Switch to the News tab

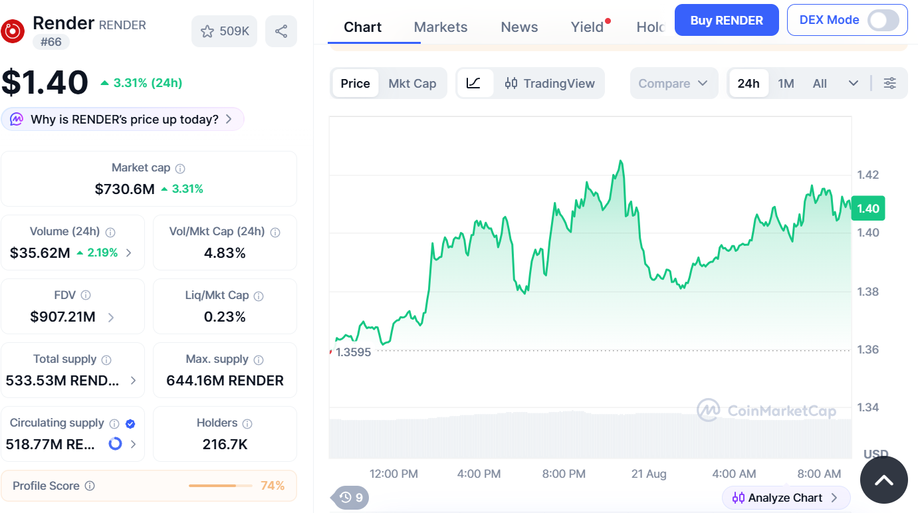click(x=519, y=27)
